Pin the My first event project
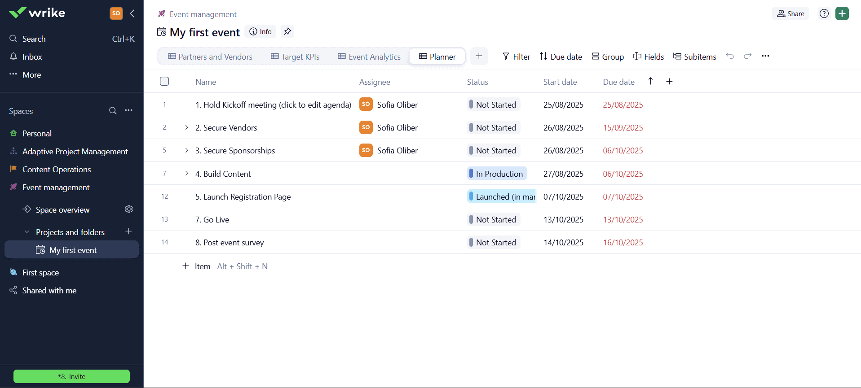Screen dimensions: 861x388 [287, 31]
